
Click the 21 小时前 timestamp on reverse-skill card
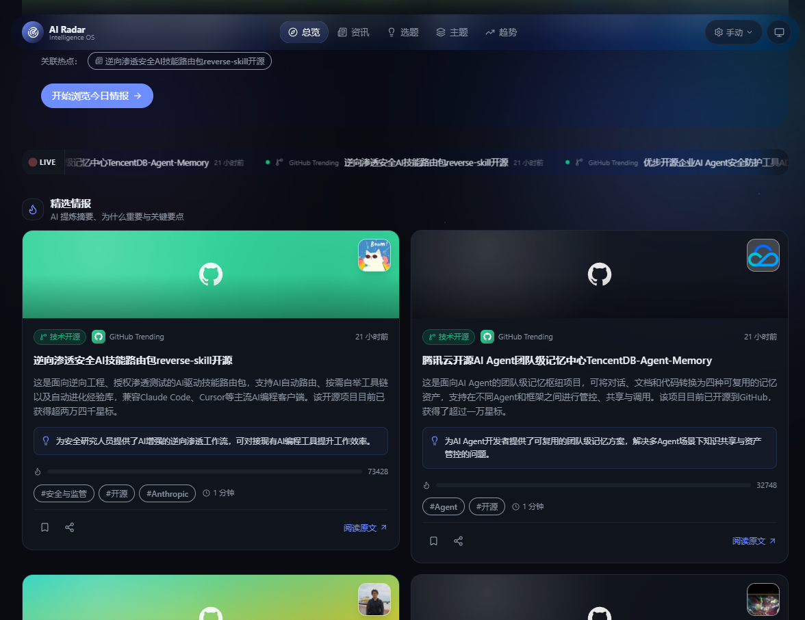[x=372, y=337]
